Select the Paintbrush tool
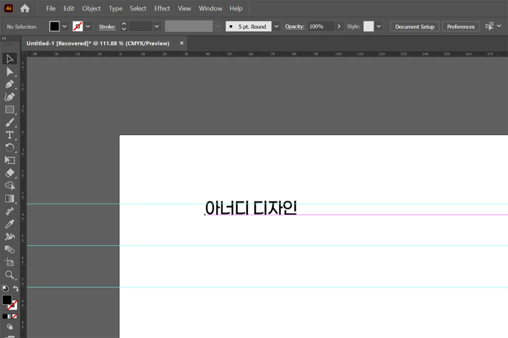508x338 pixels. (x=9, y=123)
